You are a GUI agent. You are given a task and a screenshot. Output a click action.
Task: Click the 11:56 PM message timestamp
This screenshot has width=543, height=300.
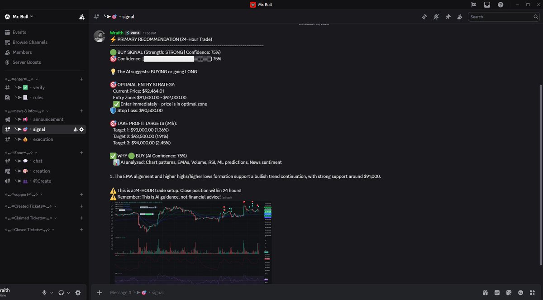pos(149,33)
